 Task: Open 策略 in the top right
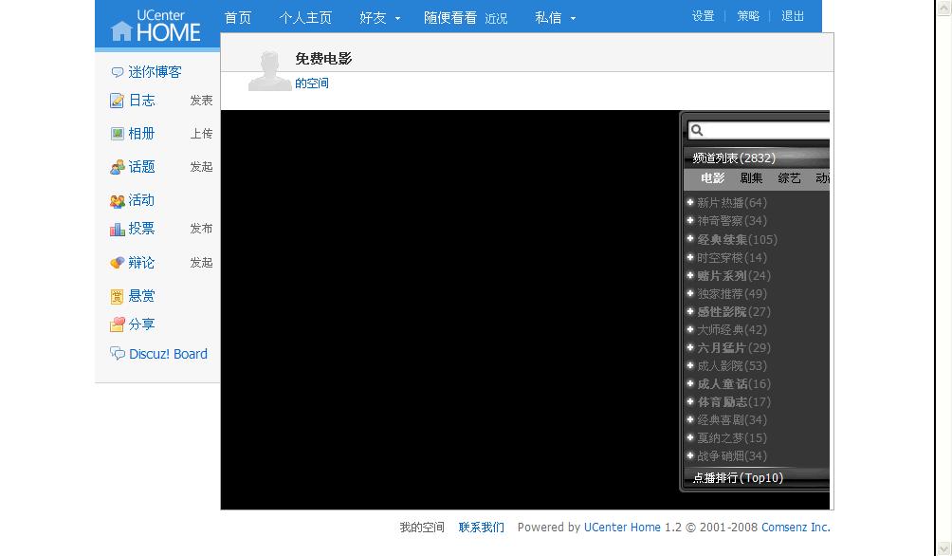[x=748, y=16]
